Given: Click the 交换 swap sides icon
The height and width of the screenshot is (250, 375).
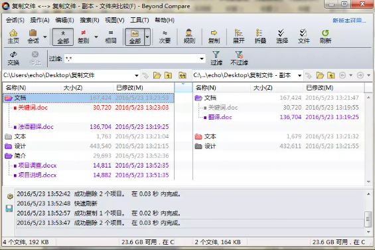Looking at the screenshot, I should point(13,59).
